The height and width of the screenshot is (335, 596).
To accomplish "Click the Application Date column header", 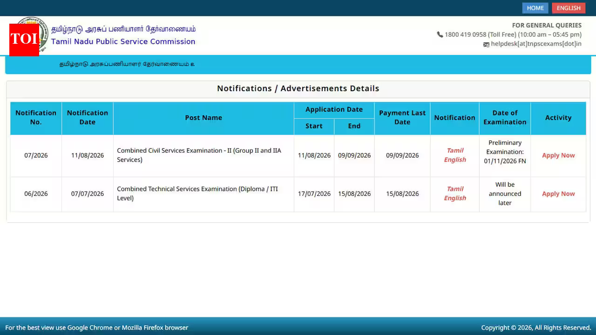I will (334, 109).
